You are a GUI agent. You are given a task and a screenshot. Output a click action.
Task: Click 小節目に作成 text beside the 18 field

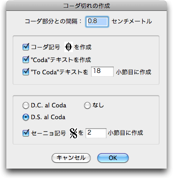click(x=134, y=72)
